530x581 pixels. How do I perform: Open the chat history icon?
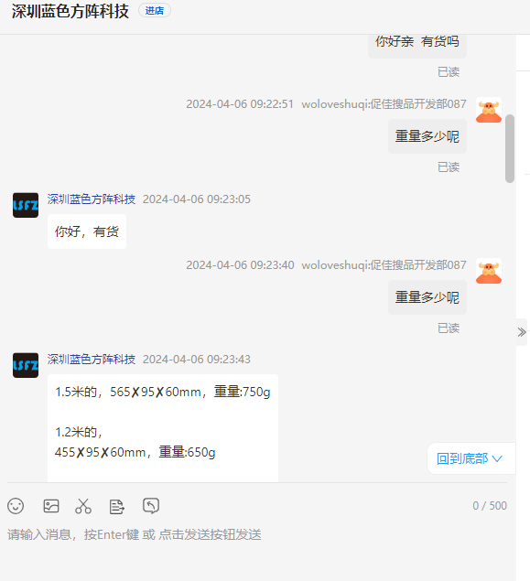[151, 506]
